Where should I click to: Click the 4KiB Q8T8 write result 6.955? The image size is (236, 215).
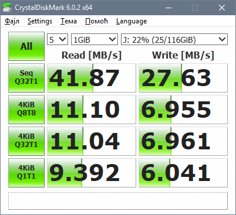pyautogui.click(x=183, y=110)
